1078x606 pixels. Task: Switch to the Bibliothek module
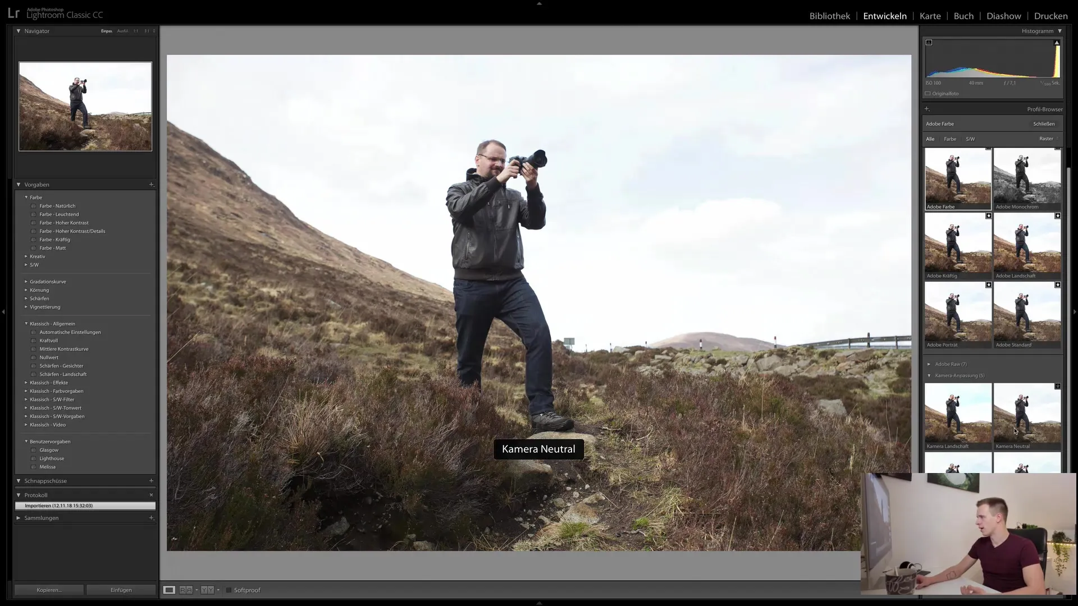tap(829, 16)
